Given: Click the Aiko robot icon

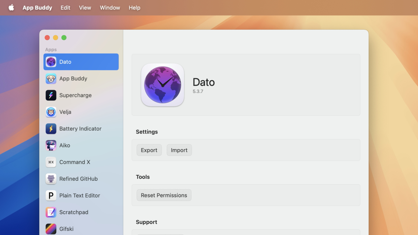Looking at the screenshot, I should (x=51, y=145).
